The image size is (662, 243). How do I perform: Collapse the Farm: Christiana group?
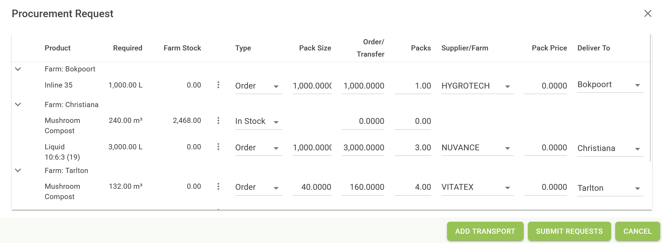click(18, 104)
